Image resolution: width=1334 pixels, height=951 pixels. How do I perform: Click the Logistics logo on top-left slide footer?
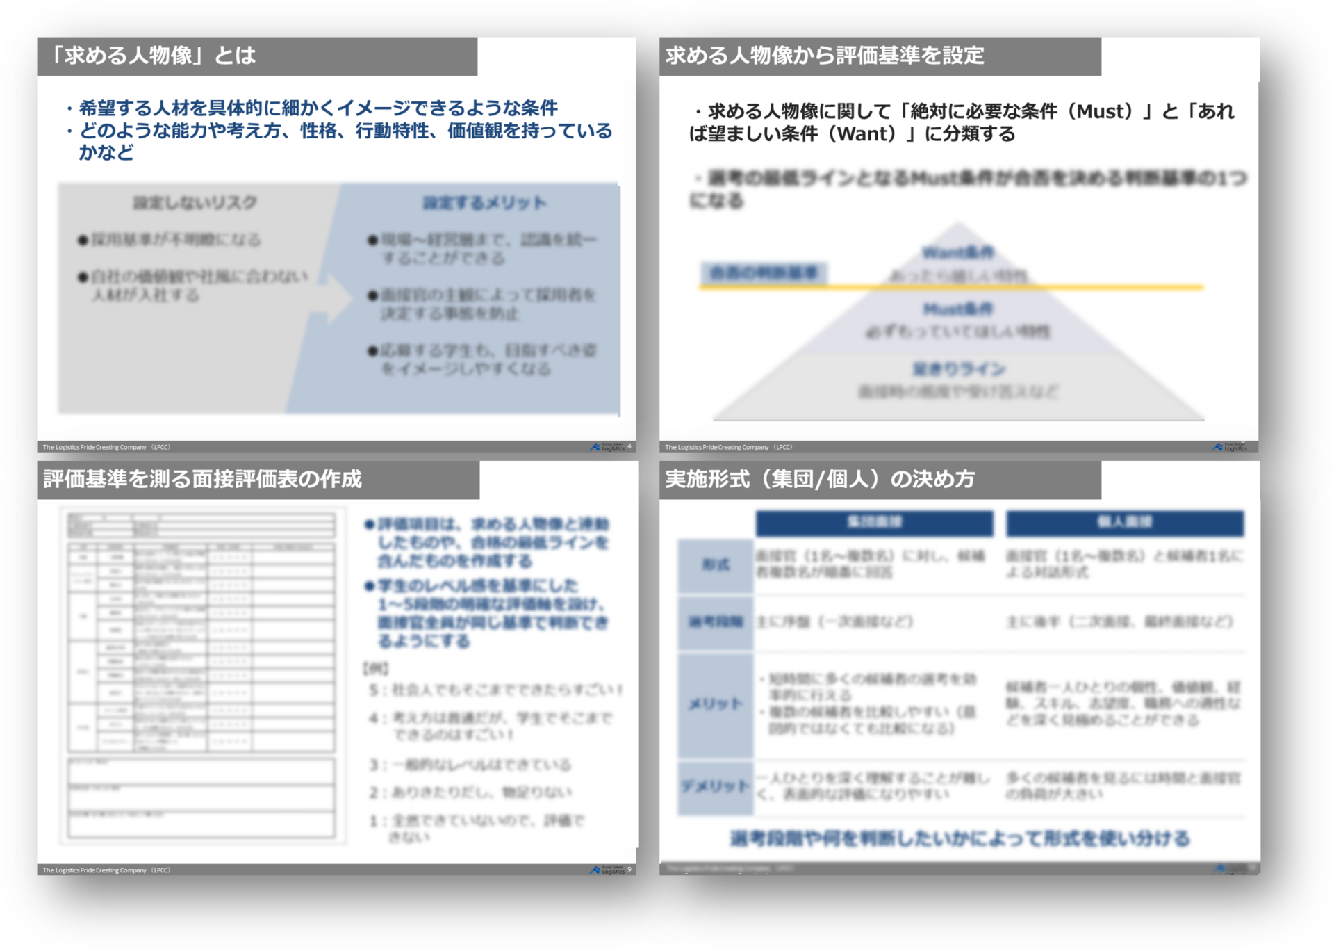608,447
